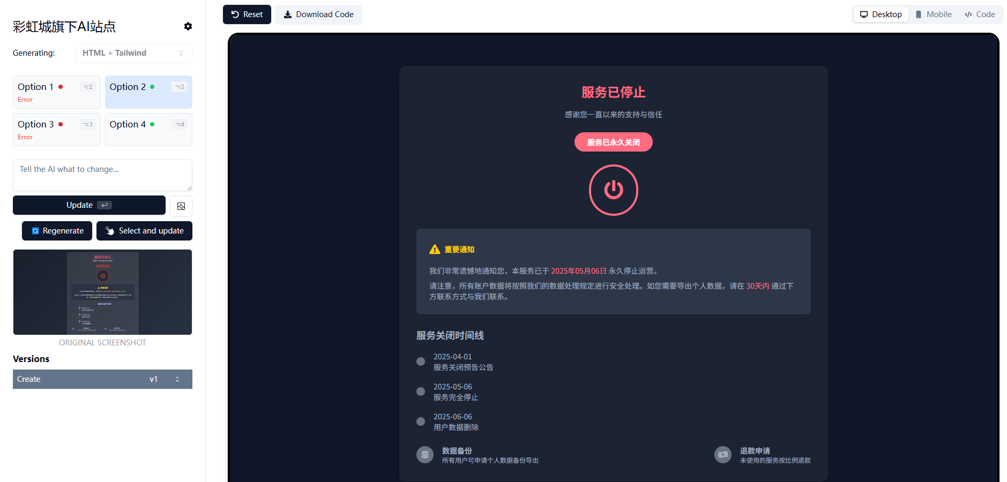The image size is (1007, 482).
Task: Open the Code view
Action: (x=980, y=14)
